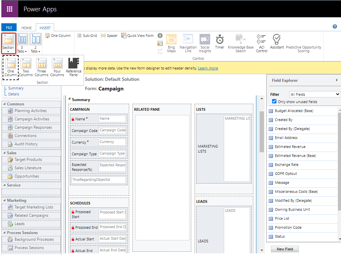This screenshot has height=255, width=341.
Task: Open the 2 Tabs dropdown
Action: 36,43
